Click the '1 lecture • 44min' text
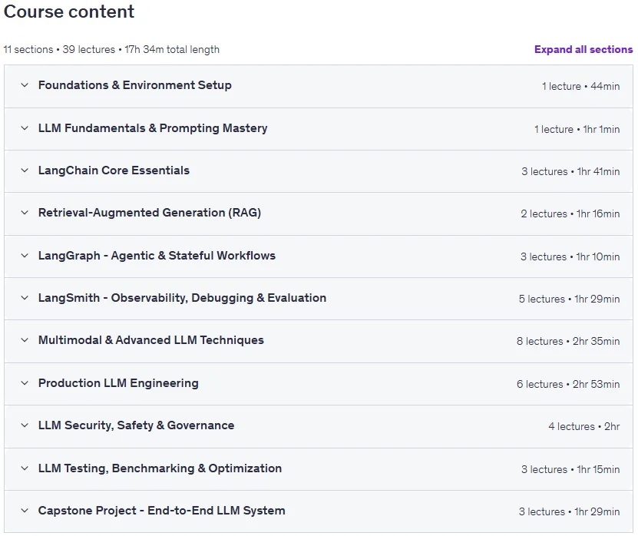 tap(580, 86)
